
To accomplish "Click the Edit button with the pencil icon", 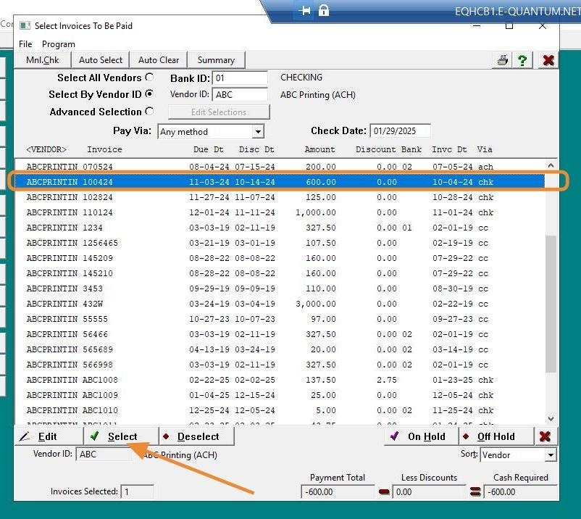I will tap(49, 436).
